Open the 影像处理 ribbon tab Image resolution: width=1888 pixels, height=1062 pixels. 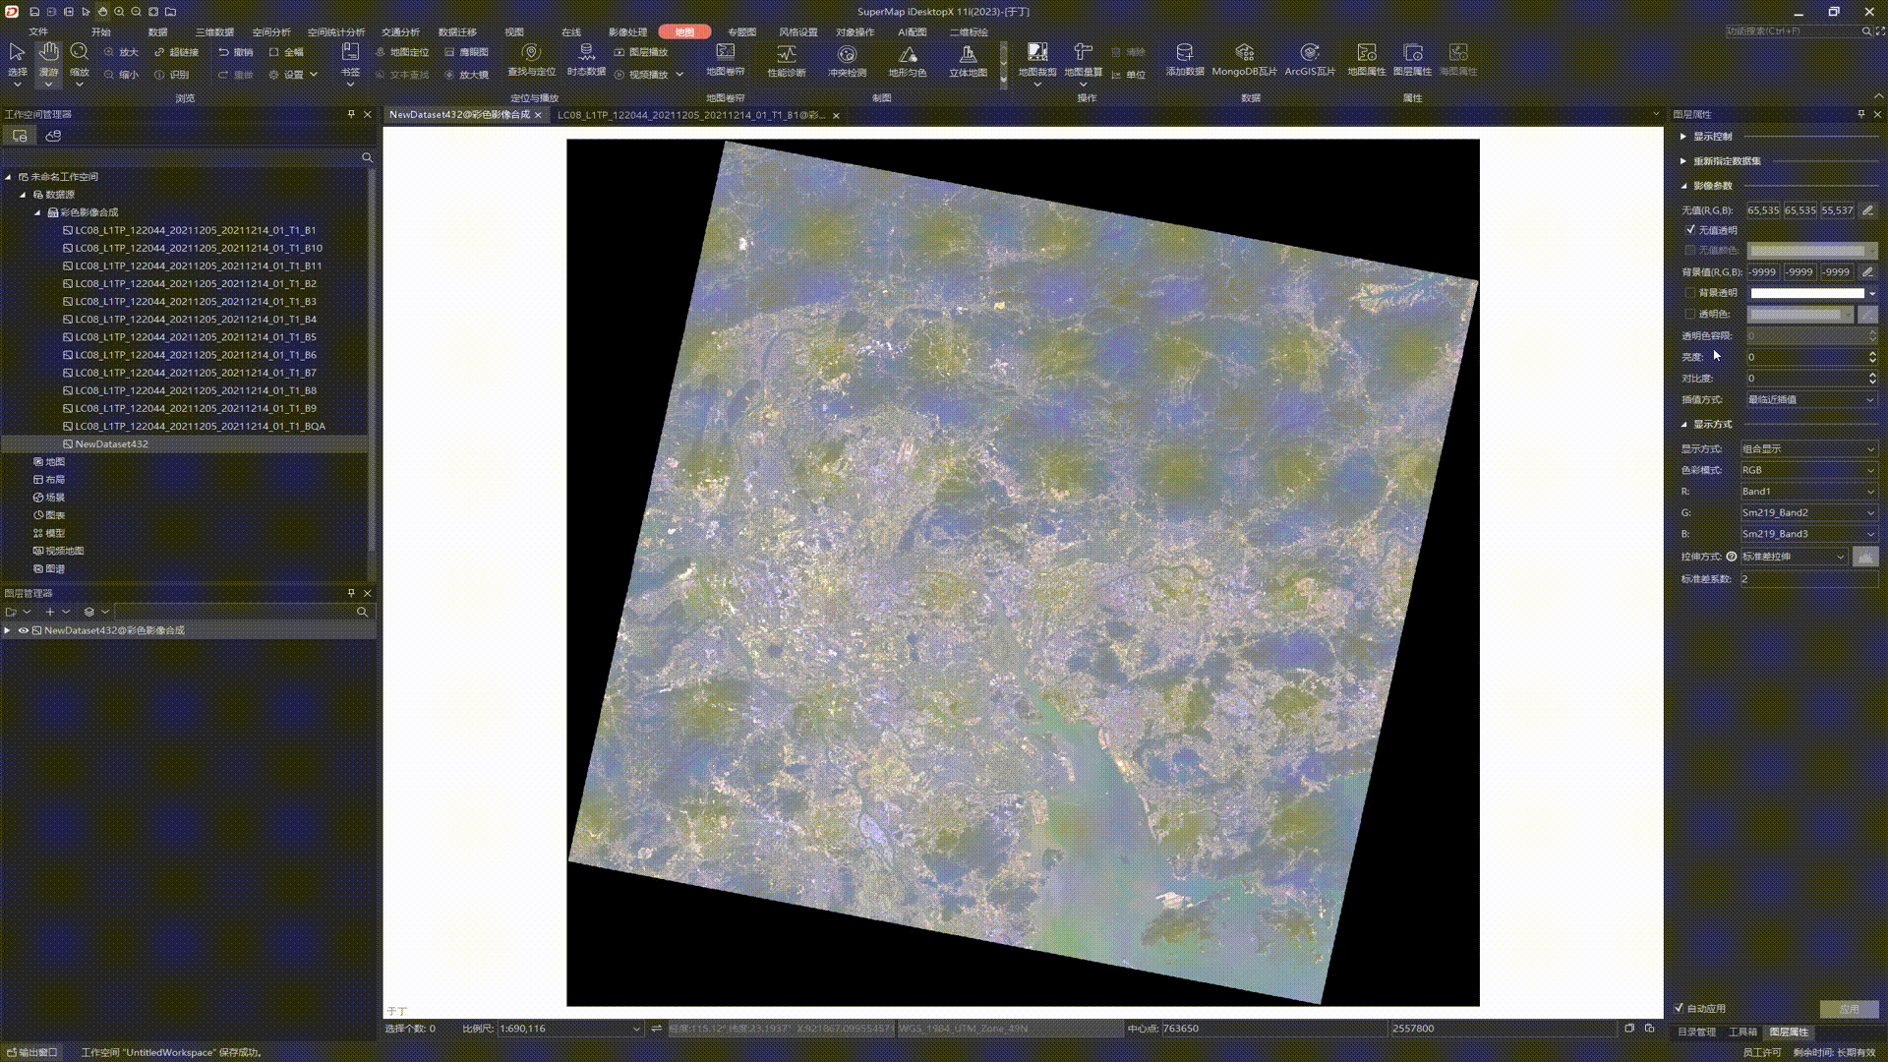(x=627, y=32)
